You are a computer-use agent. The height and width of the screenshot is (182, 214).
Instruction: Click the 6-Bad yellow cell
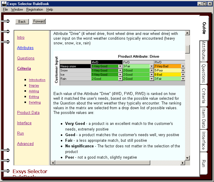[x=167, y=75]
